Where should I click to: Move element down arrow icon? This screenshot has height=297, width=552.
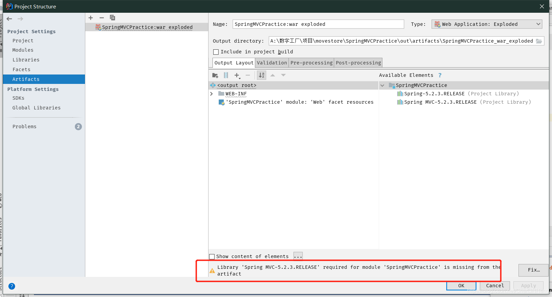283,75
